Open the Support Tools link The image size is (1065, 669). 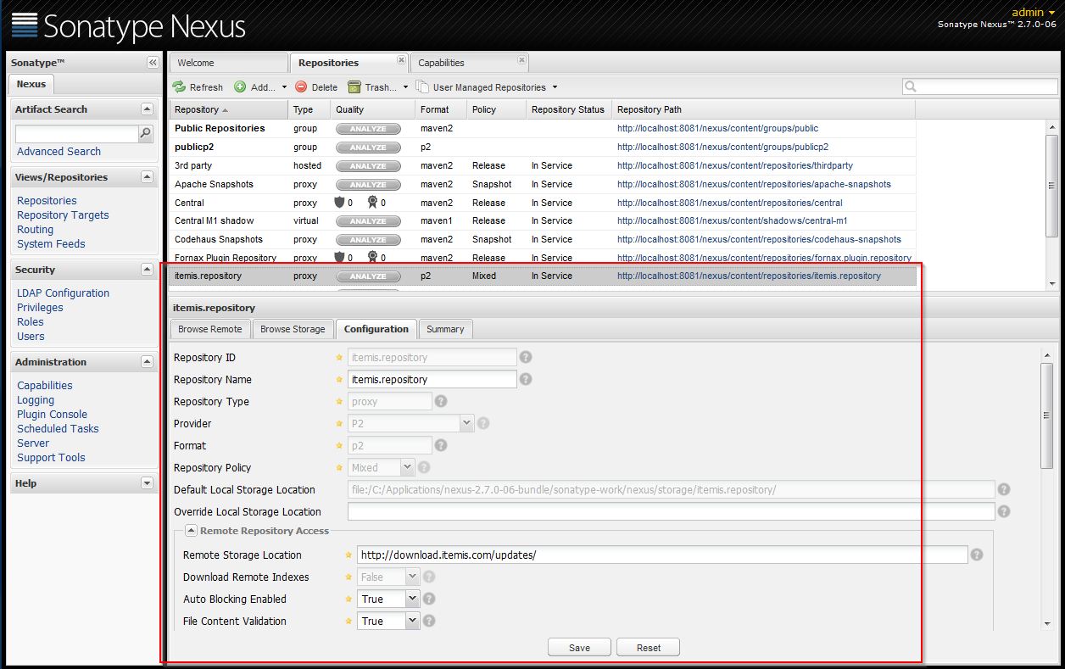pos(51,457)
